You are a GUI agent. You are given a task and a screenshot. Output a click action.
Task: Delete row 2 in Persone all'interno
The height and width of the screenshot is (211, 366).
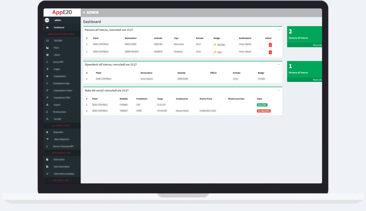pos(270,52)
